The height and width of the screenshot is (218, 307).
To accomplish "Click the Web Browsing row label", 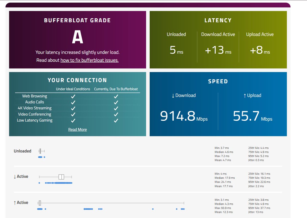I will pyautogui.click(x=35, y=96).
